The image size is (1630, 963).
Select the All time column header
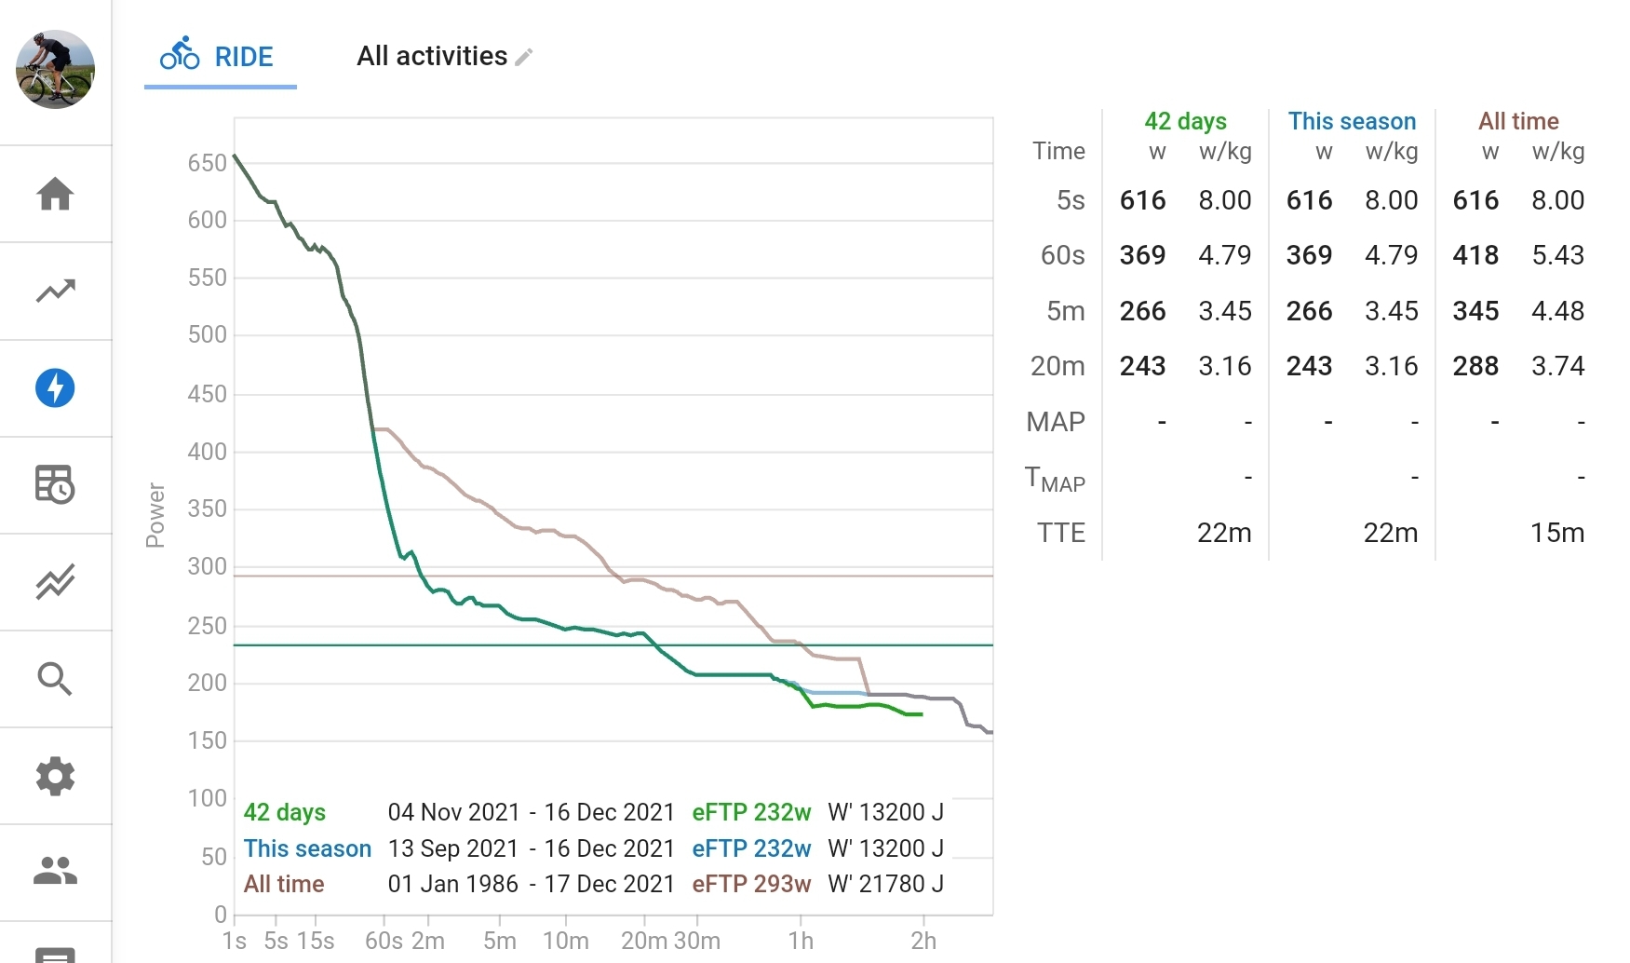1518,121
